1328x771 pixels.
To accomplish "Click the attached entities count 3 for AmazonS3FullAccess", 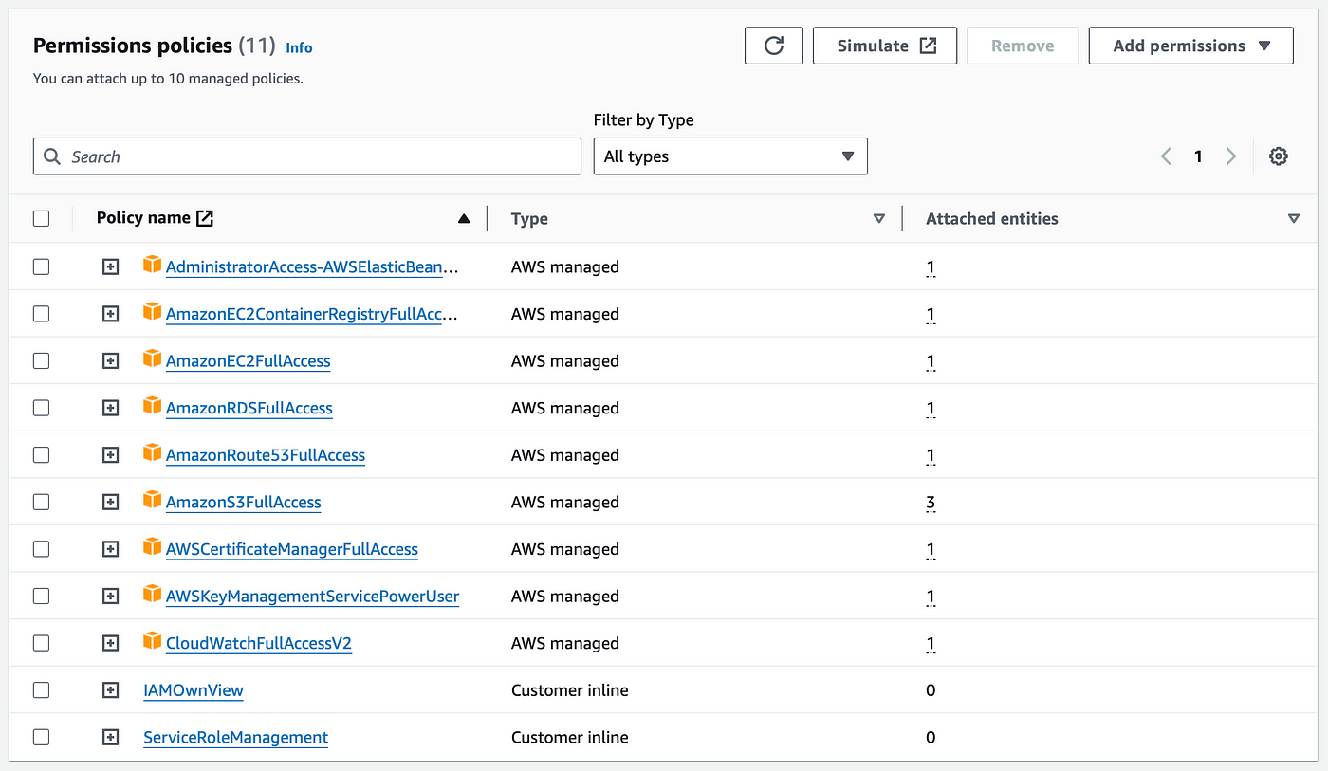I will (931, 503).
